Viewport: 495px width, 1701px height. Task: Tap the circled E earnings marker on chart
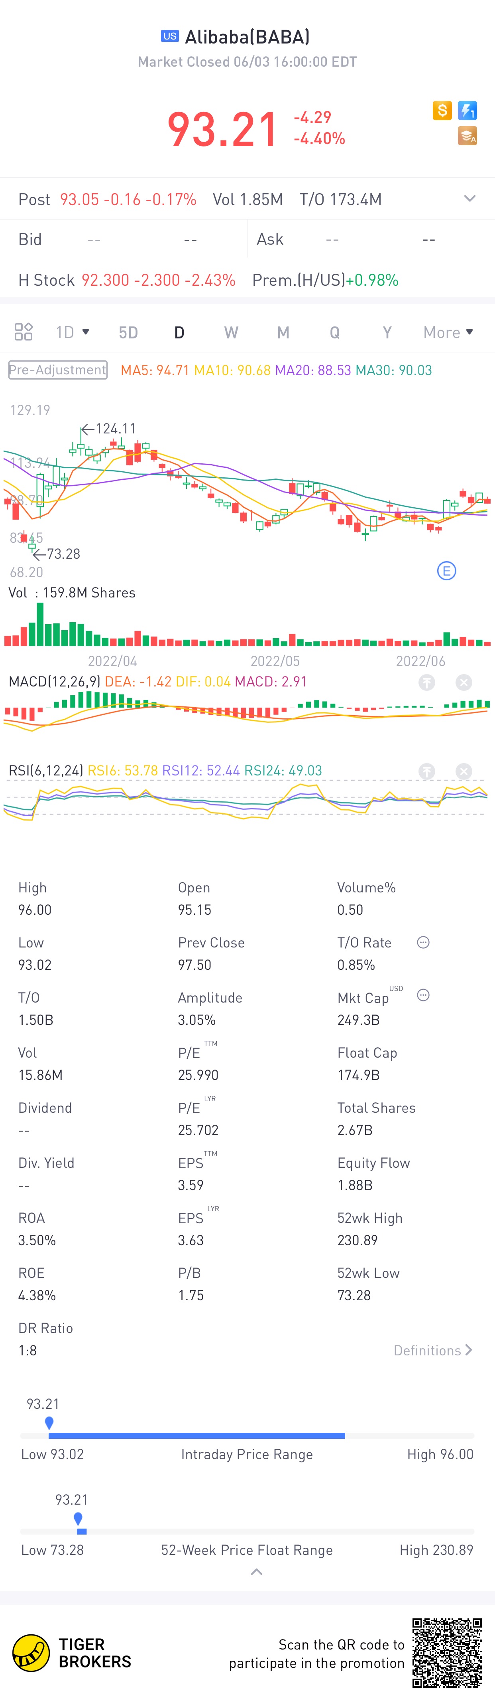pyautogui.click(x=446, y=571)
